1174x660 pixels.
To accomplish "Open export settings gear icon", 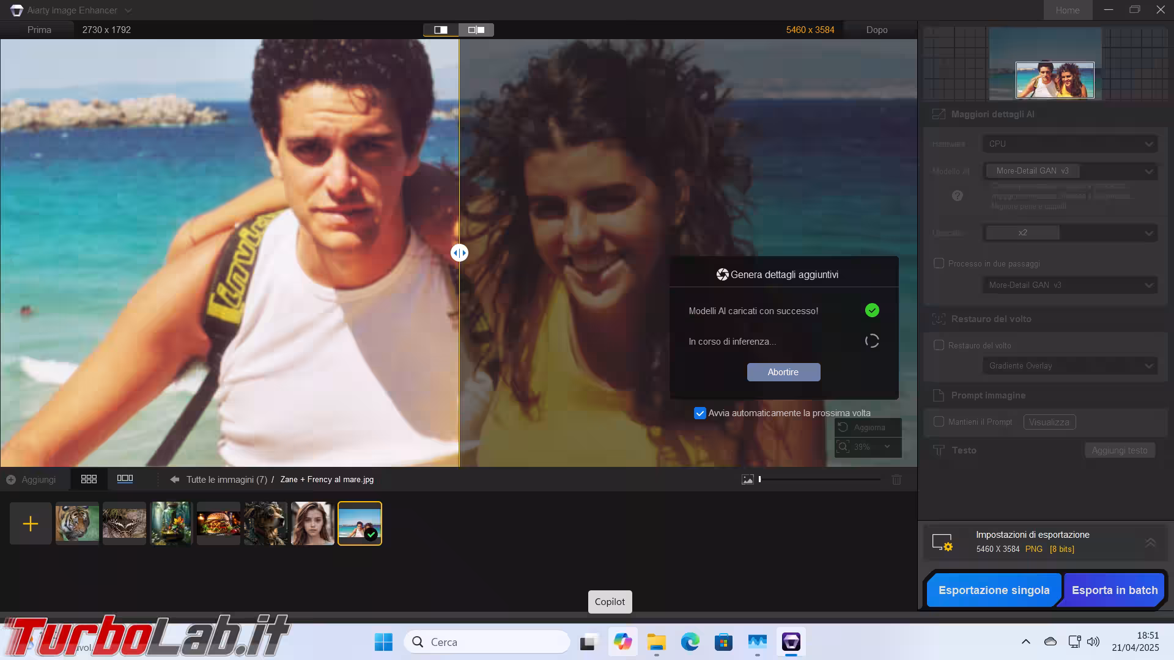I will [942, 543].
